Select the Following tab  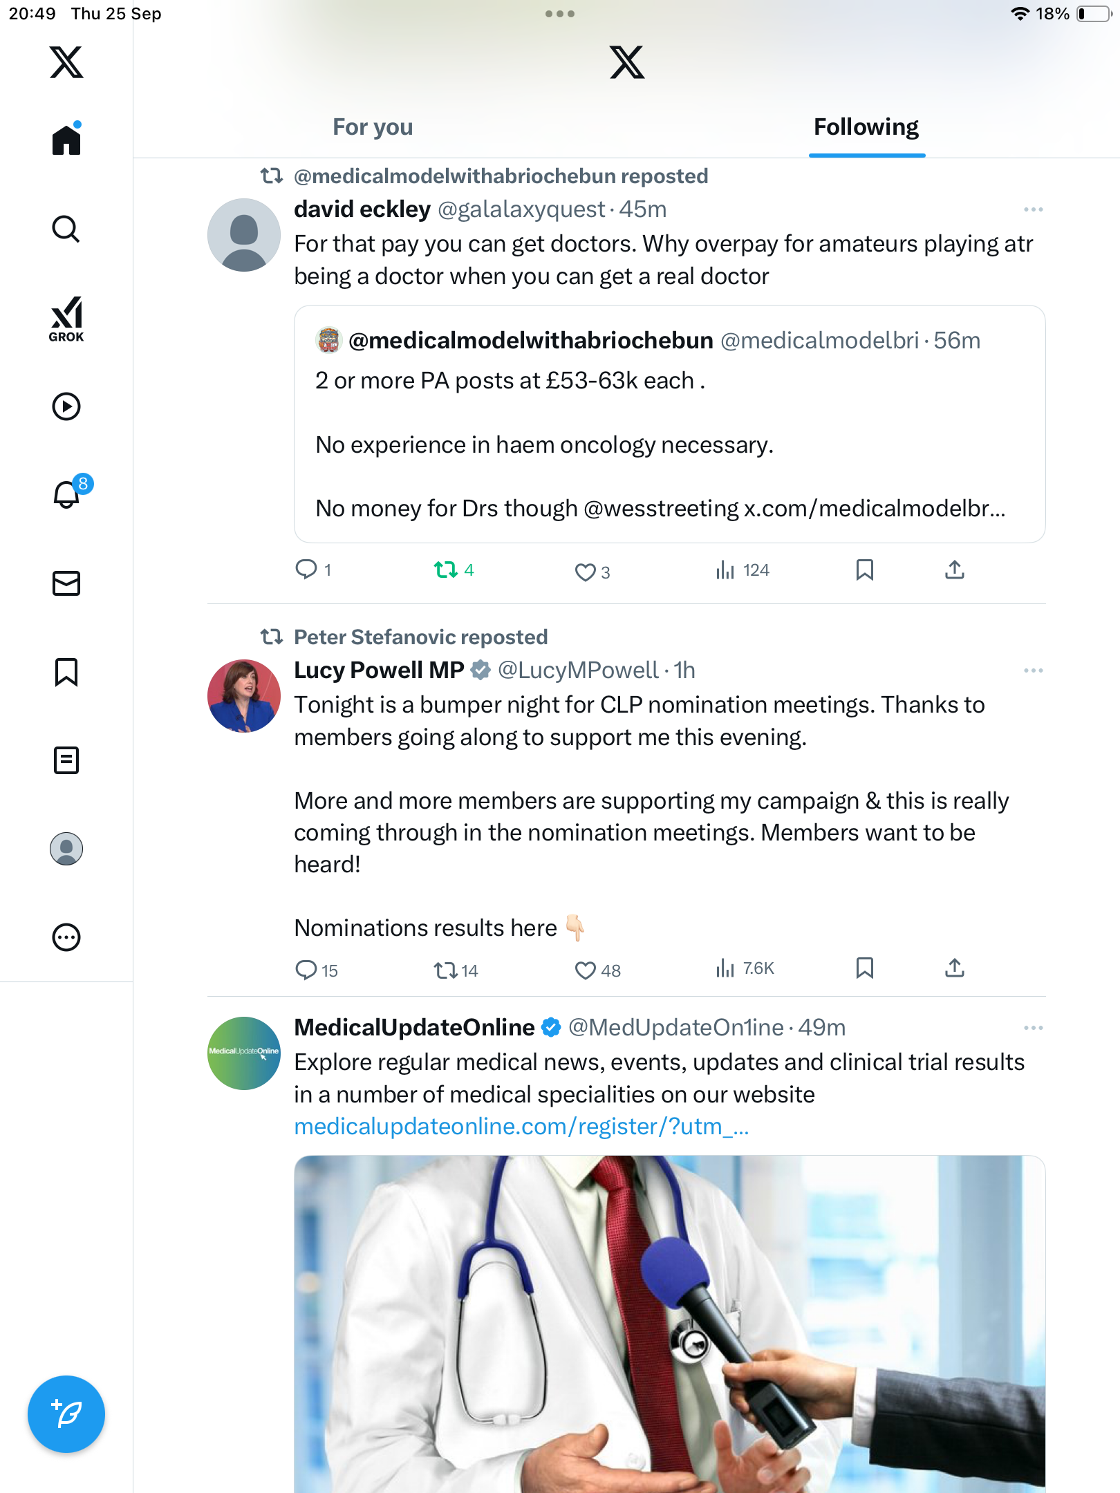click(x=866, y=127)
